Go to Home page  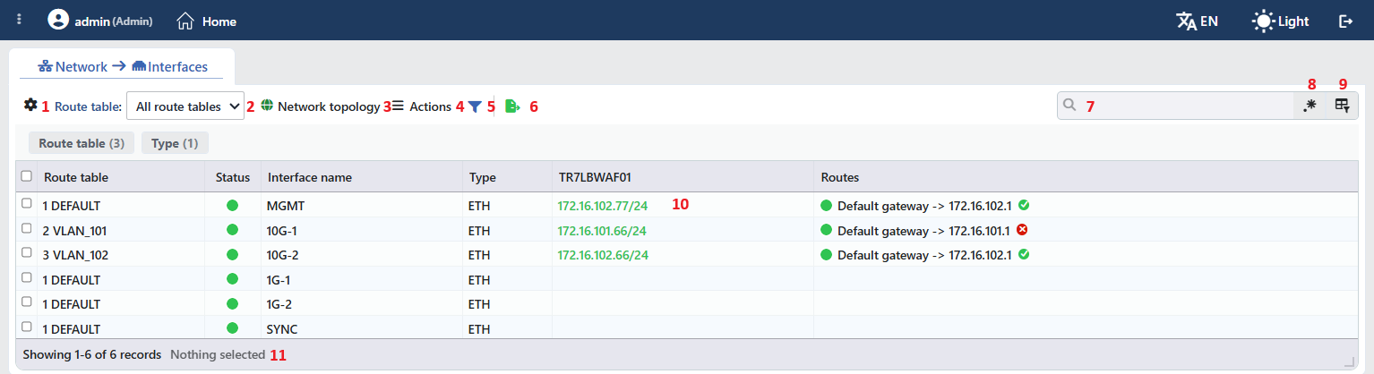pyautogui.click(x=207, y=21)
